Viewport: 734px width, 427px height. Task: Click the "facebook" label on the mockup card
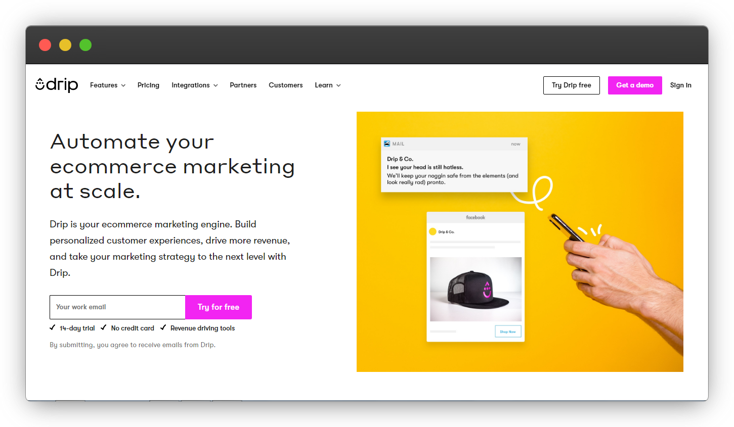pos(476,217)
